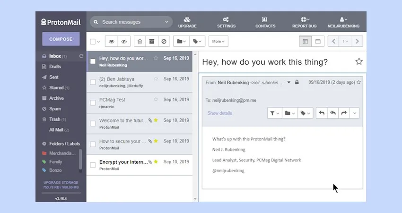
Task: Star the Ben Jabituya message
Action: pos(156,79)
